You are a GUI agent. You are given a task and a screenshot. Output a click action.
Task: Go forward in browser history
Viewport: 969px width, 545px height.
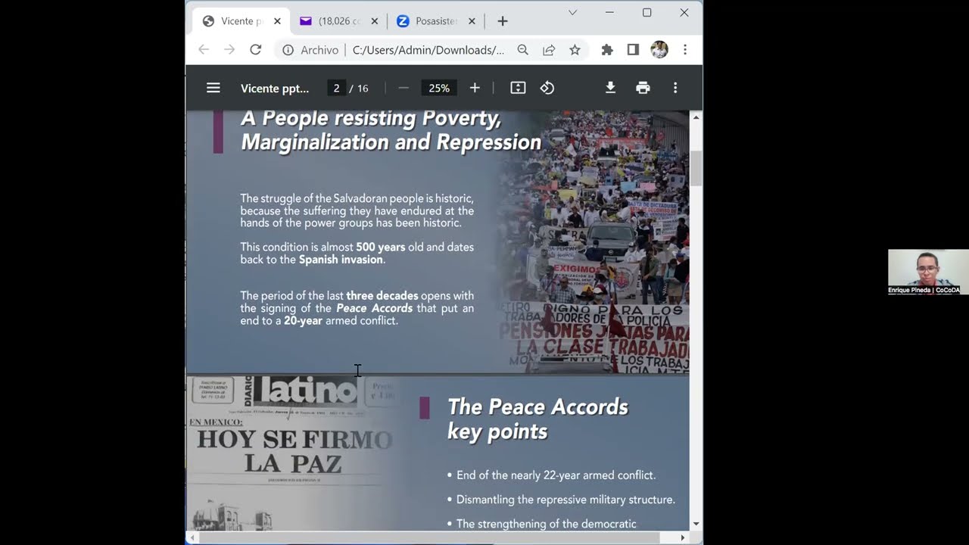point(229,50)
